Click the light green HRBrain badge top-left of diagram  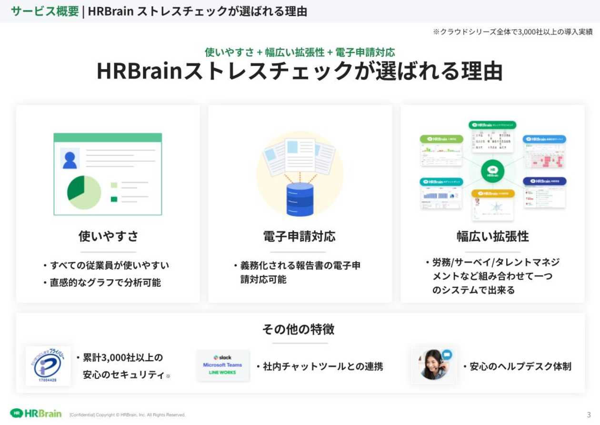[440, 139]
